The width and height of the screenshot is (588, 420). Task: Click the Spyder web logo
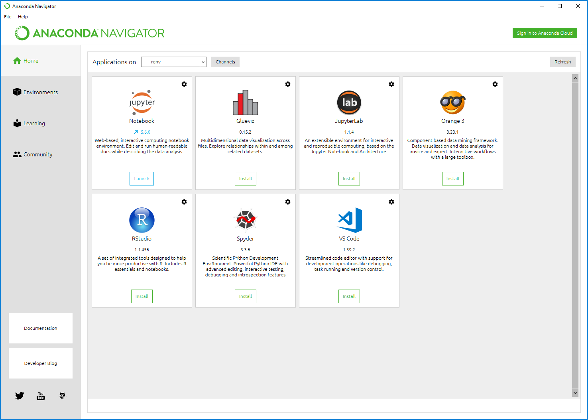(246, 220)
